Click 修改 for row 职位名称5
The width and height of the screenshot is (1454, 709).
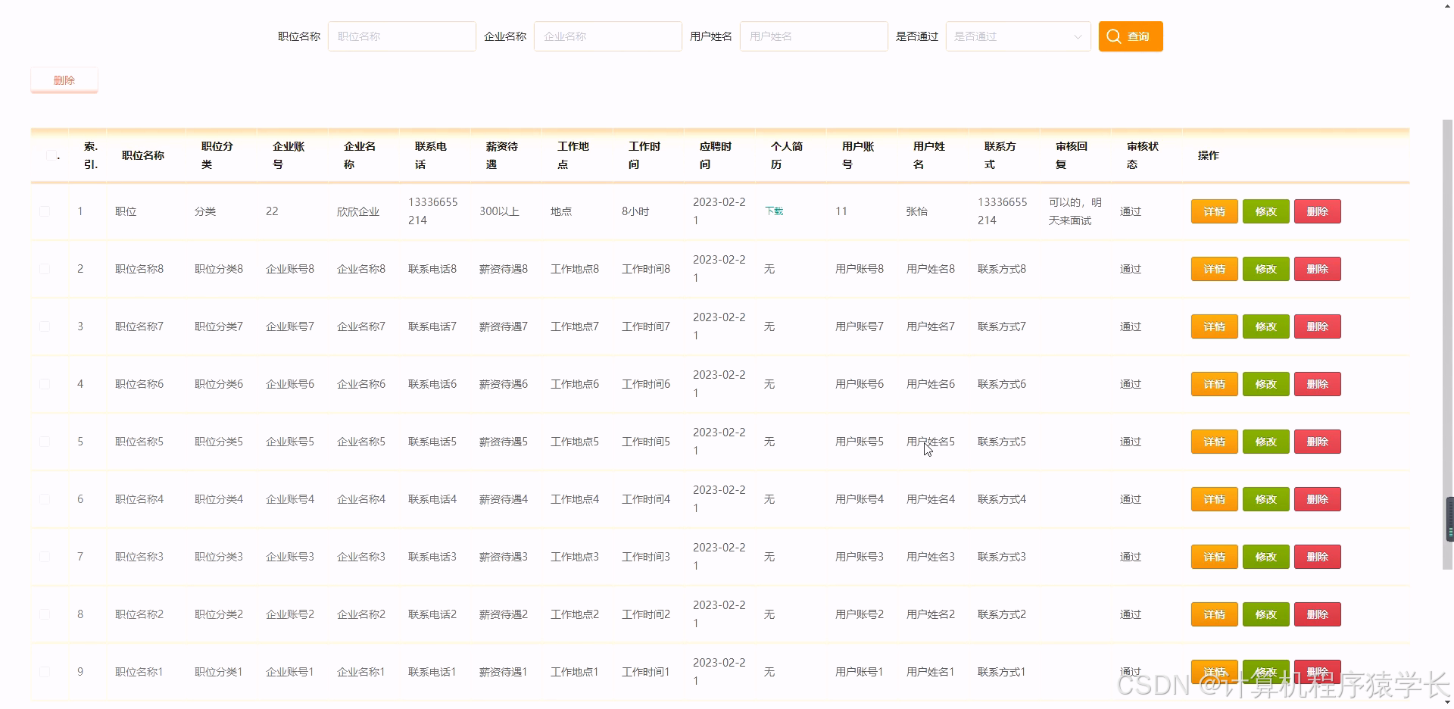(1265, 442)
